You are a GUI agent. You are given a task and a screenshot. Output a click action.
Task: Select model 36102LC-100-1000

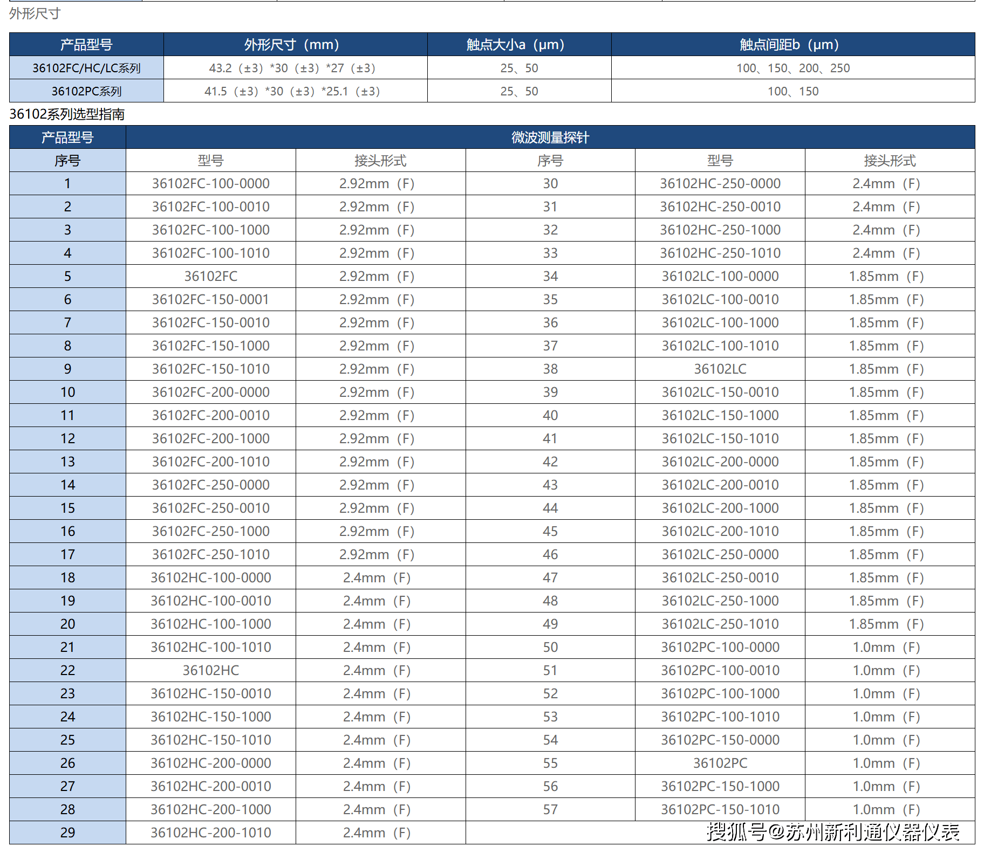[x=720, y=322]
